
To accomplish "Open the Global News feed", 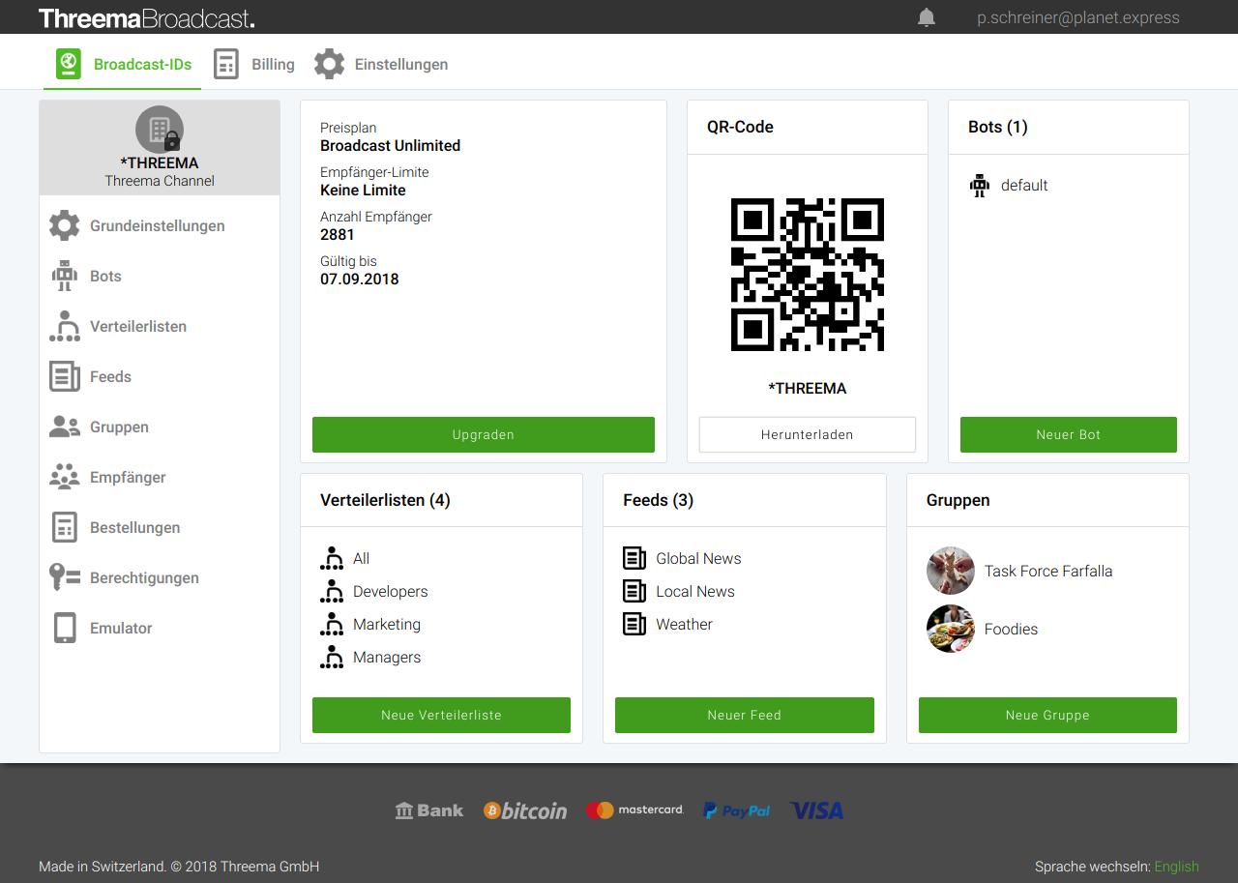I will pyautogui.click(x=698, y=559).
